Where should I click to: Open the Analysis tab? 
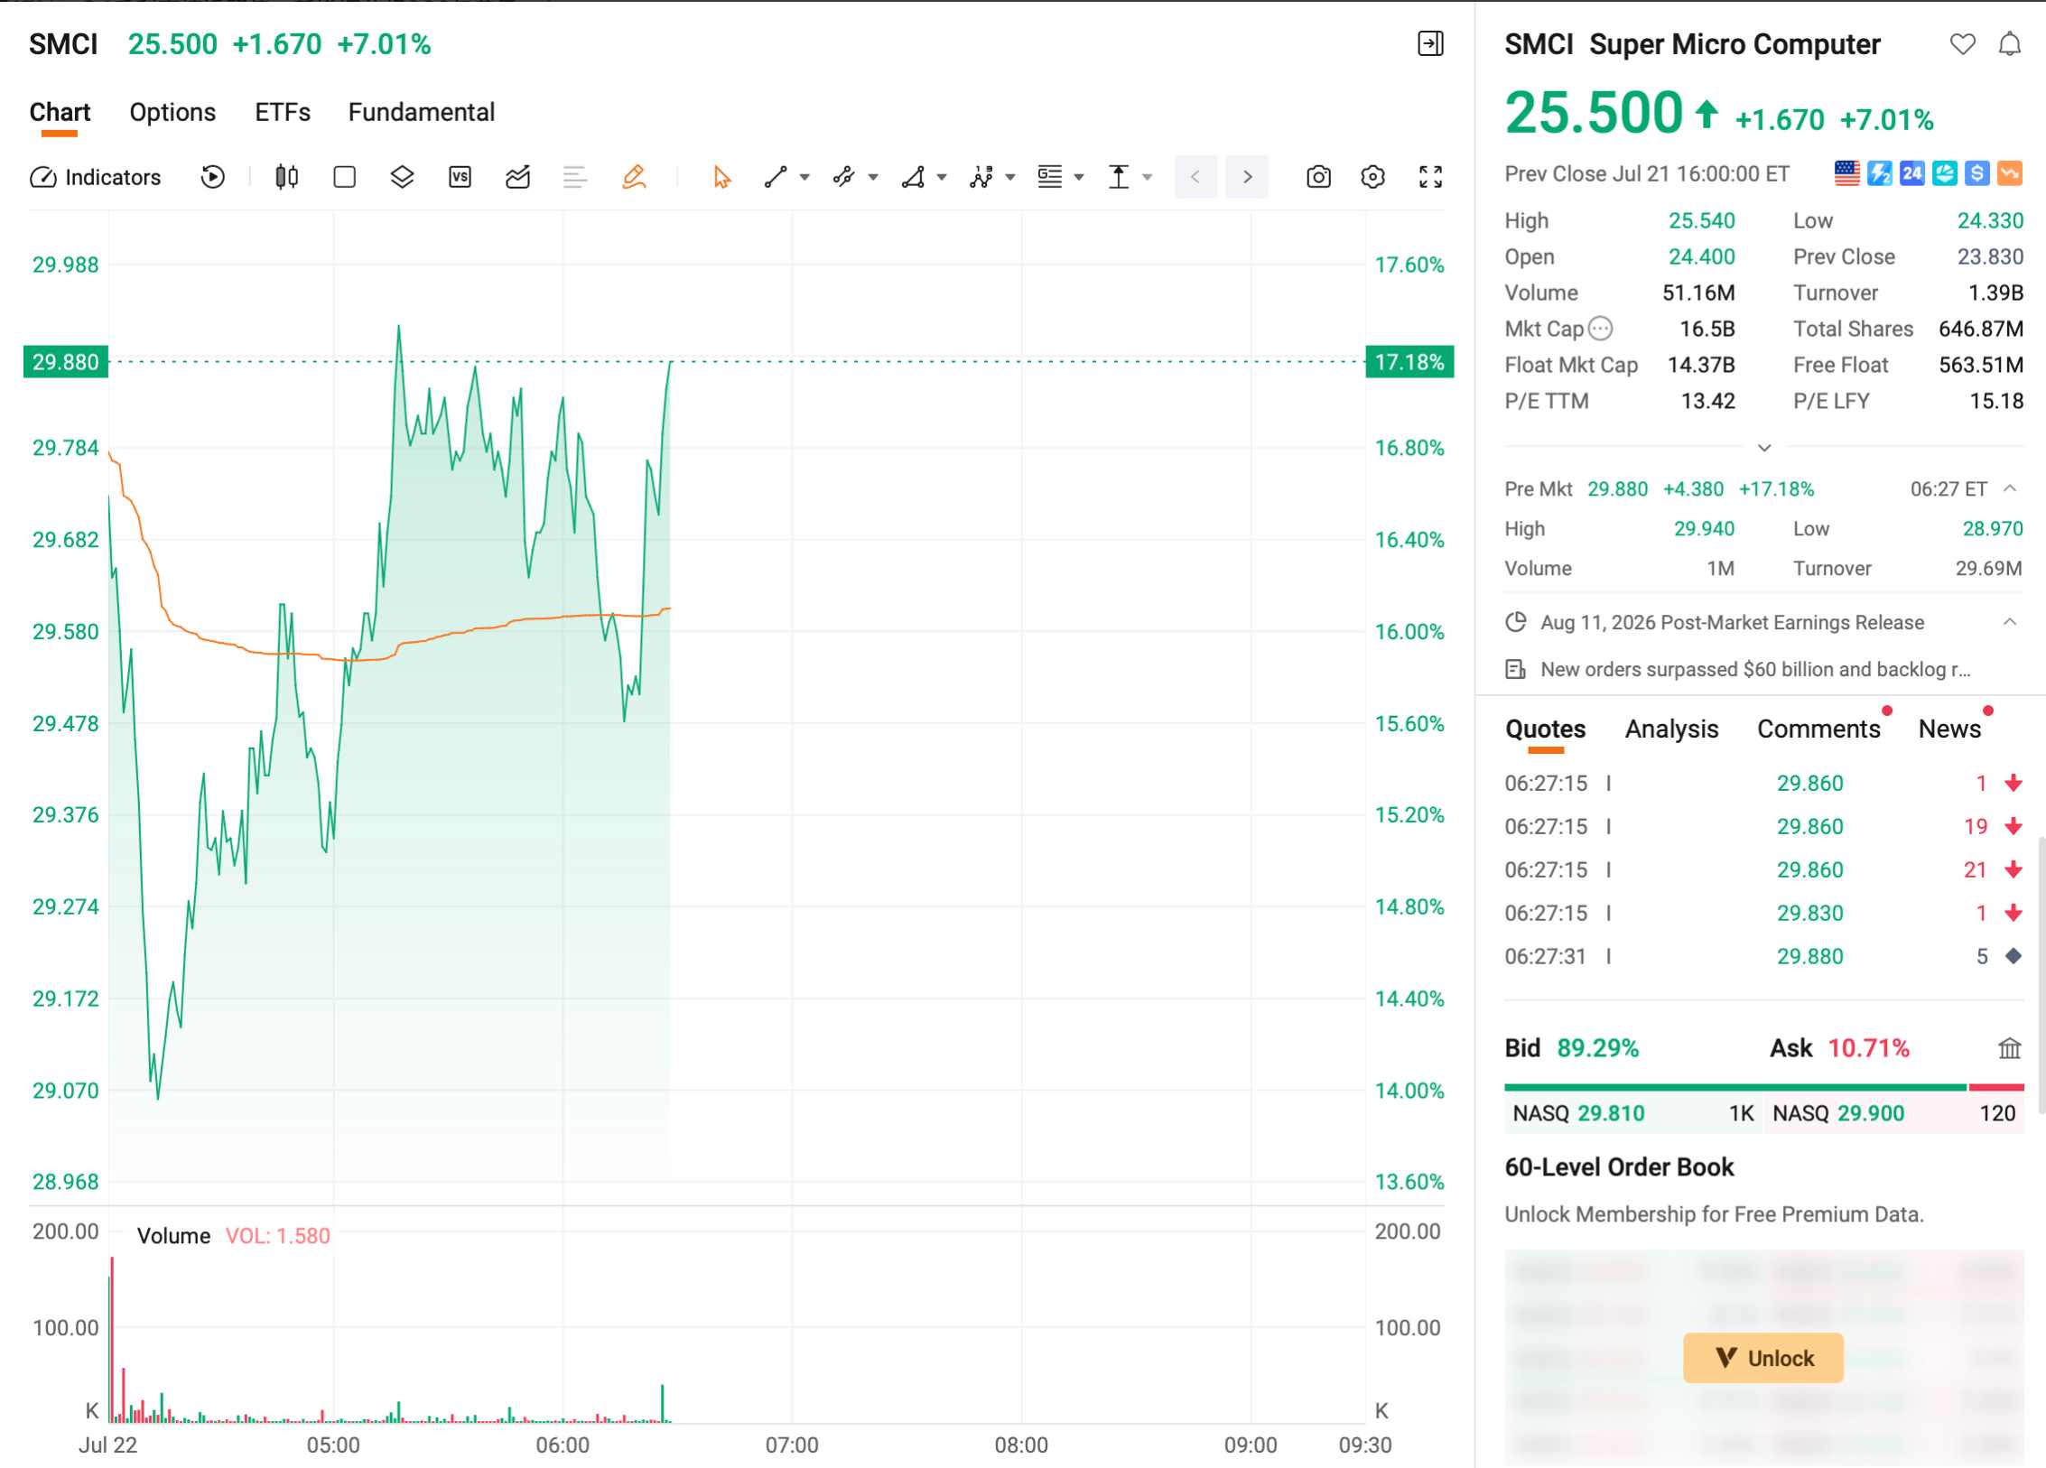(x=1671, y=729)
